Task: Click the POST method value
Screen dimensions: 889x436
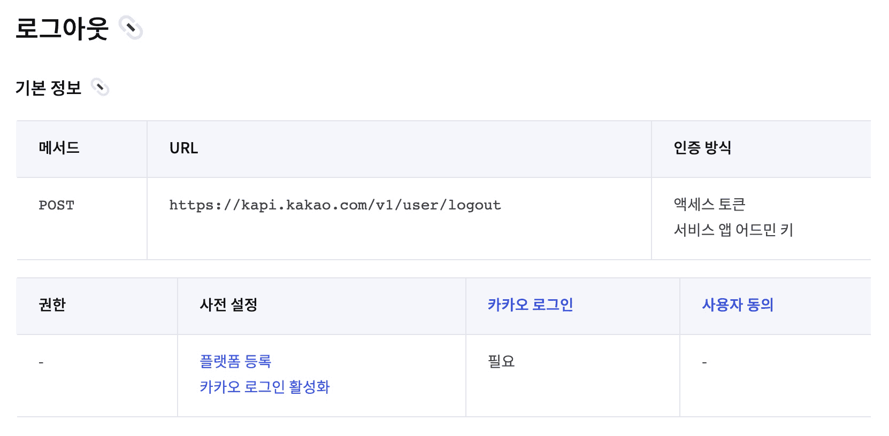Action: (x=56, y=205)
